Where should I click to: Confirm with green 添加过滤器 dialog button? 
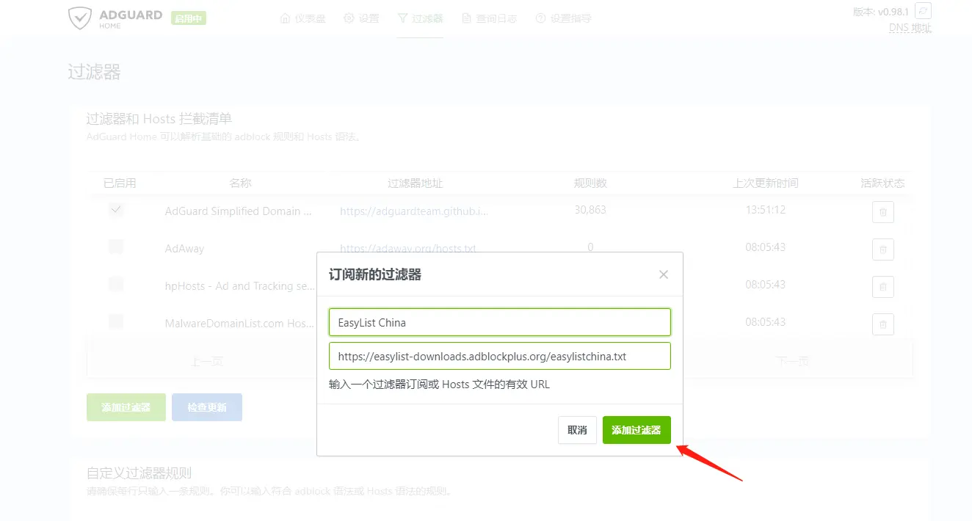coord(636,430)
